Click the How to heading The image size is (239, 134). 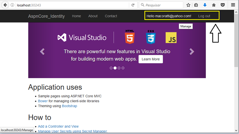point(39,118)
